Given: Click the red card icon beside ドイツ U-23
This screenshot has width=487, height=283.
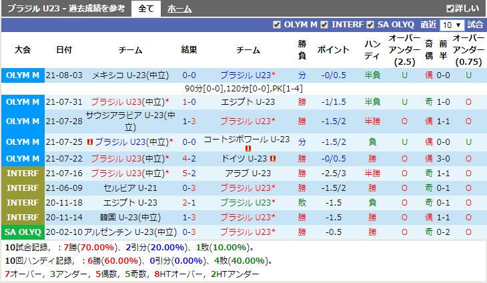Looking at the screenshot, I should click(x=273, y=159).
